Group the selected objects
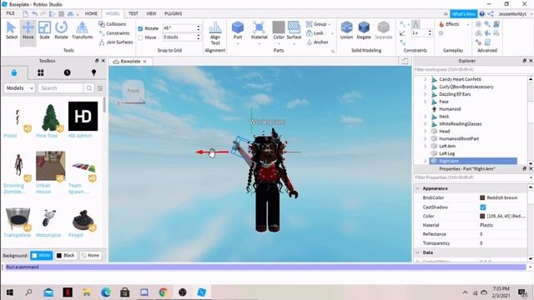The width and height of the screenshot is (534, 300). tap(316, 24)
